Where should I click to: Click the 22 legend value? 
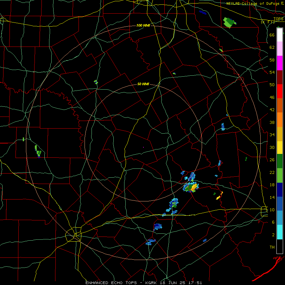272,172
